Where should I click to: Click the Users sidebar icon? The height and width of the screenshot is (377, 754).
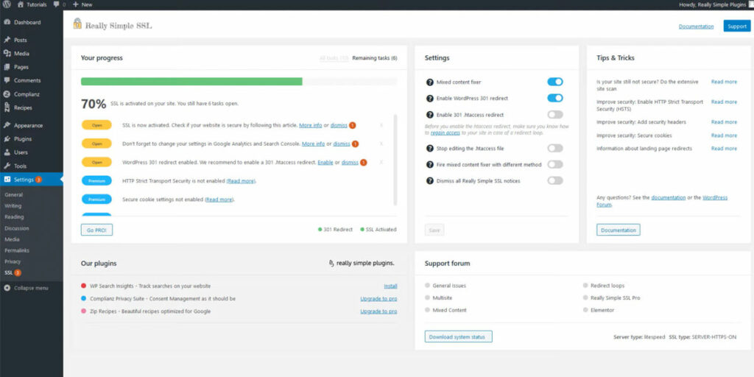coord(7,152)
